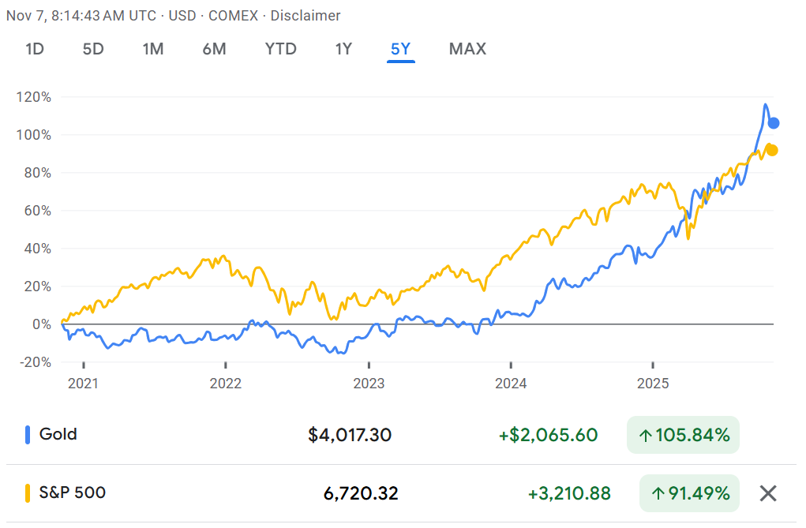Click the 2025 label on the time axis
Image resolution: width=806 pixels, height=528 pixels.
(653, 384)
